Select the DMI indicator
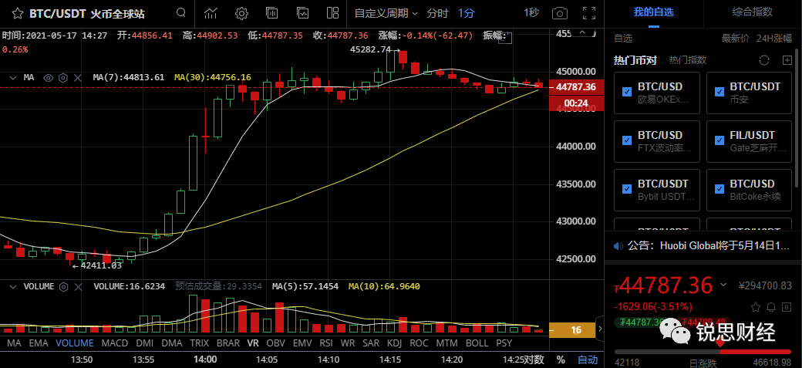This screenshot has height=368, width=802. 143,343
